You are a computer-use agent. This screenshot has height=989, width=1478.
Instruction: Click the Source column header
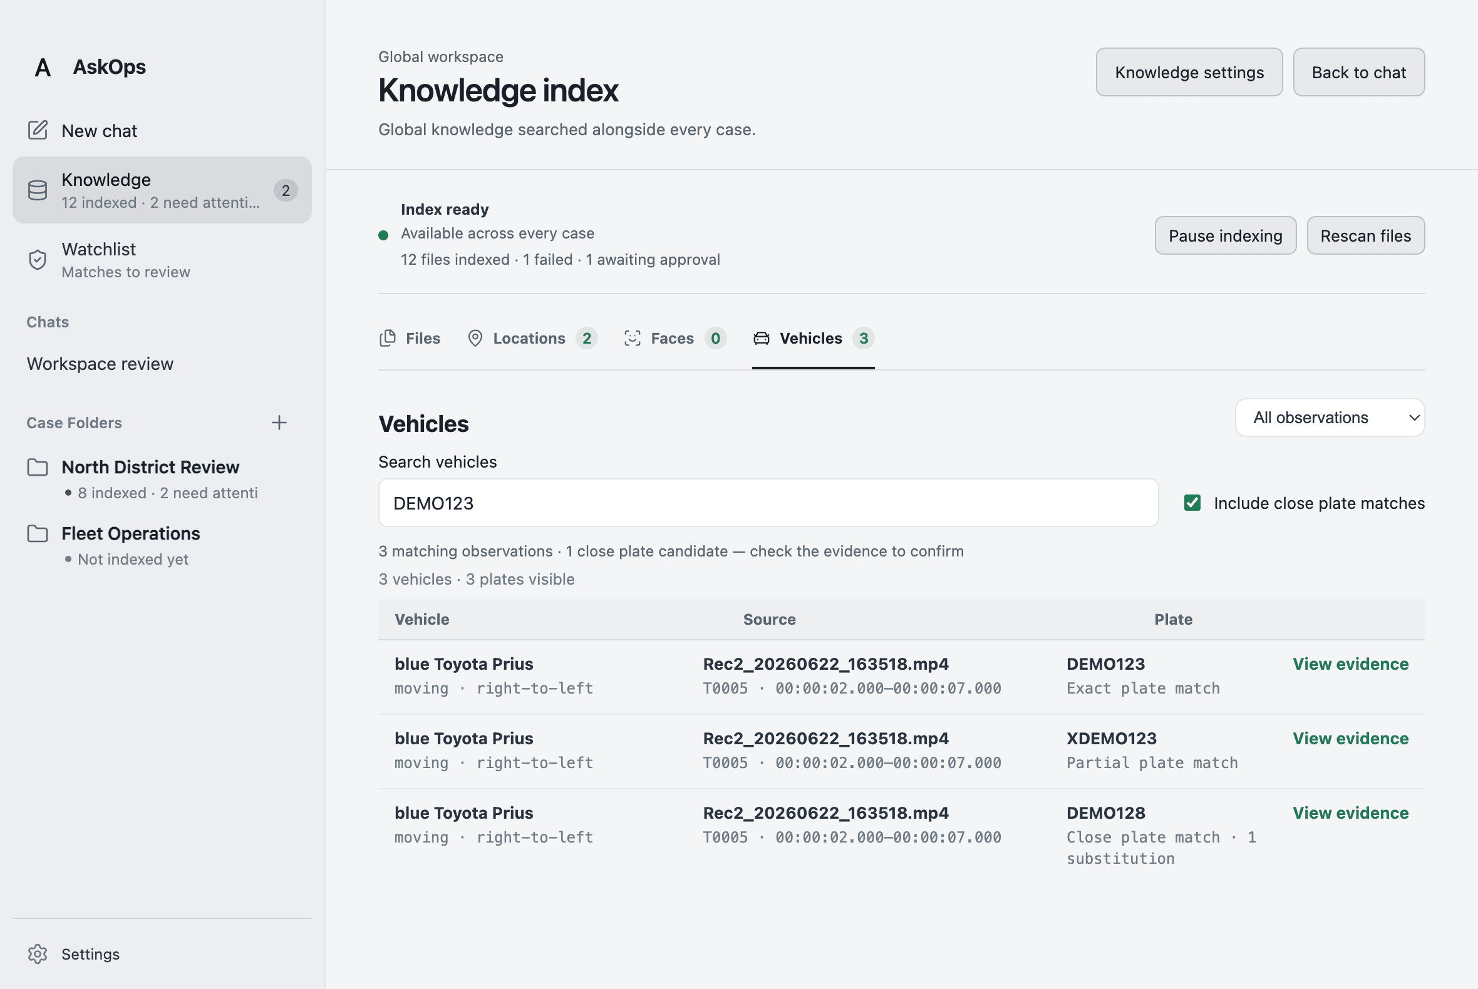769,620
